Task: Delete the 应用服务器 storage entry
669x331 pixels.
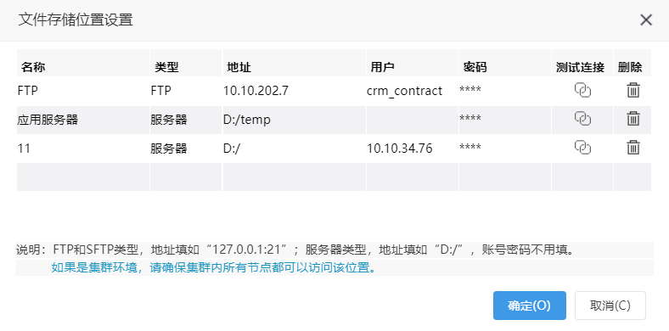Action: coord(632,119)
